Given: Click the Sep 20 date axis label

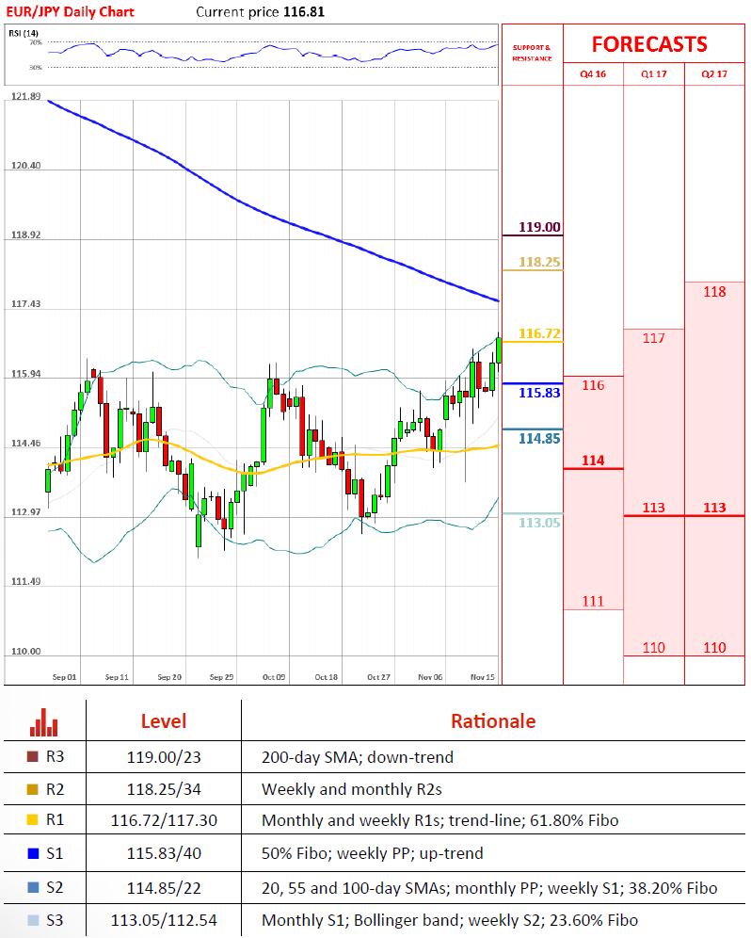Looking at the screenshot, I should pos(169,677).
